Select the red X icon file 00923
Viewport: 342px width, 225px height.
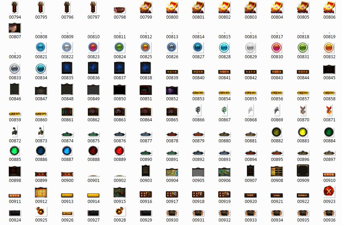click(329, 191)
